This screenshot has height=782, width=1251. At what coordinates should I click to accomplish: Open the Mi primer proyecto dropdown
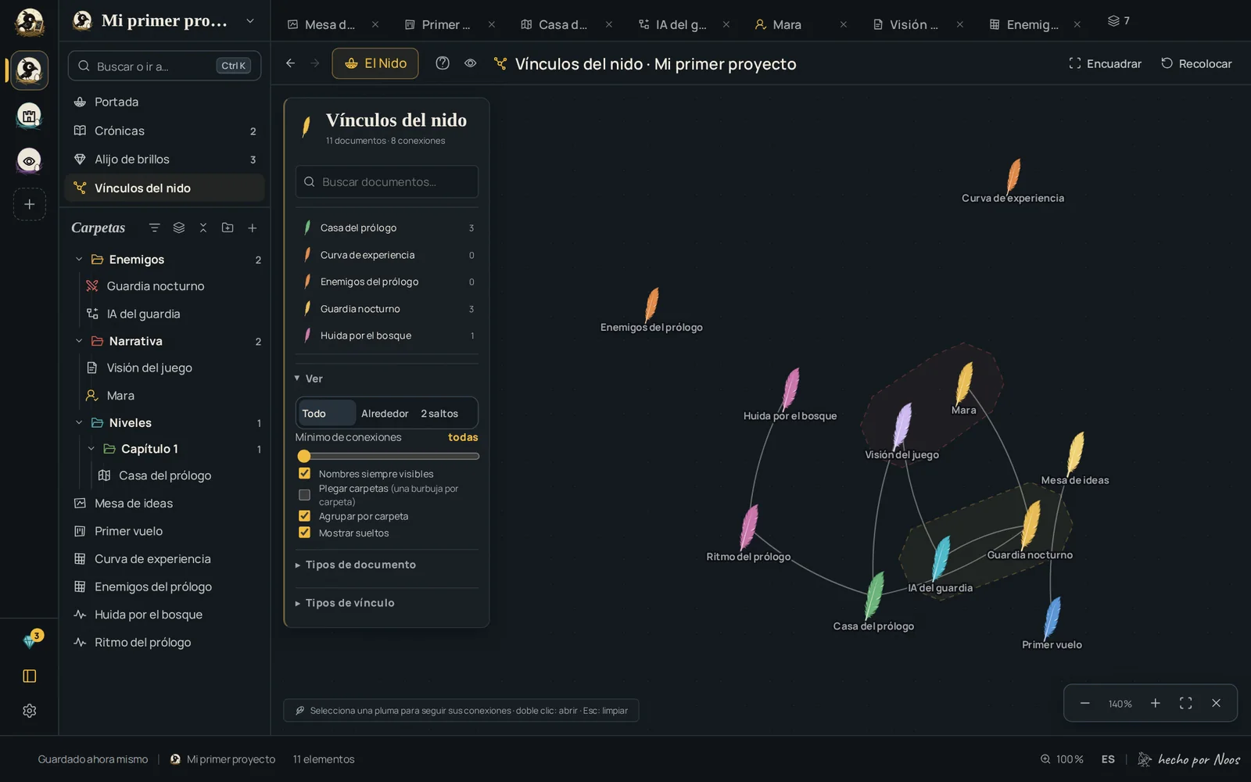[250, 21]
